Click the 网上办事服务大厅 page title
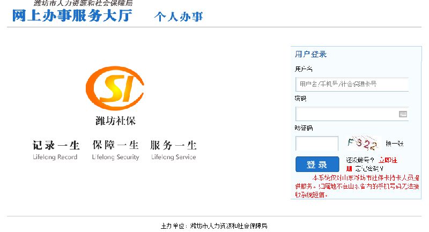429x232 pixels. [72, 16]
